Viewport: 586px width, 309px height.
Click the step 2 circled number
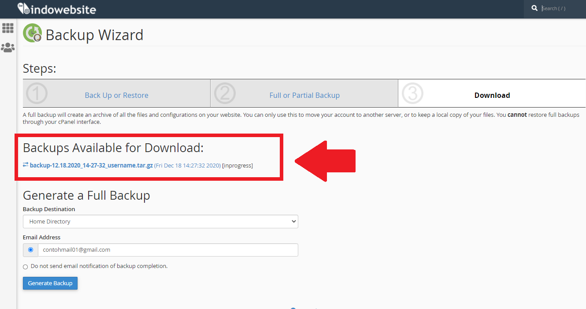click(x=225, y=93)
